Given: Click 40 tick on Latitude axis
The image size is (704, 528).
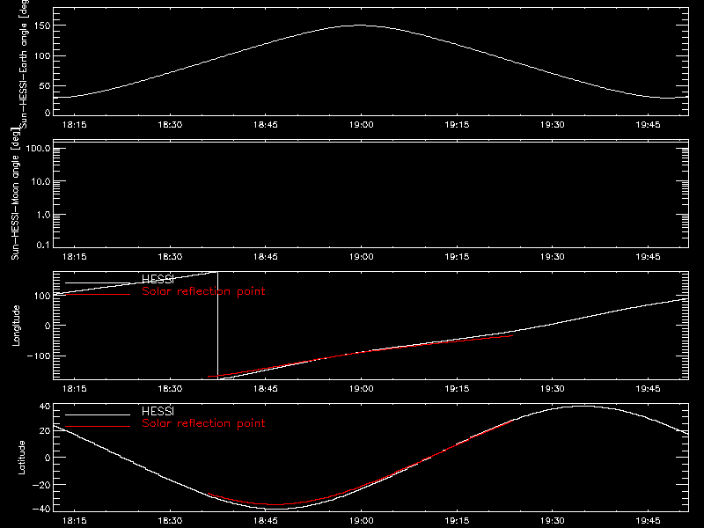Looking at the screenshot, I should click(45, 407).
